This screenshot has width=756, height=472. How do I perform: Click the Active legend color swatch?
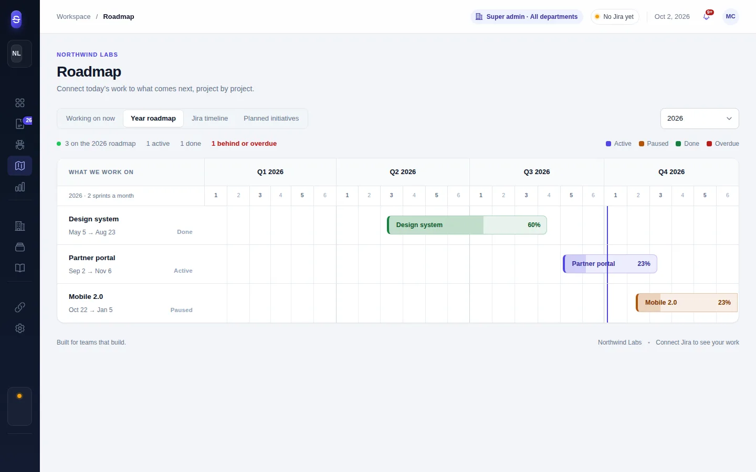(608, 144)
